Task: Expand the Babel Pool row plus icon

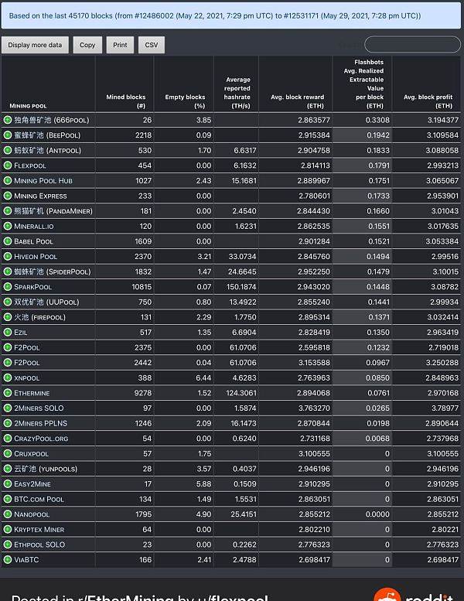Action: coord(8,241)
